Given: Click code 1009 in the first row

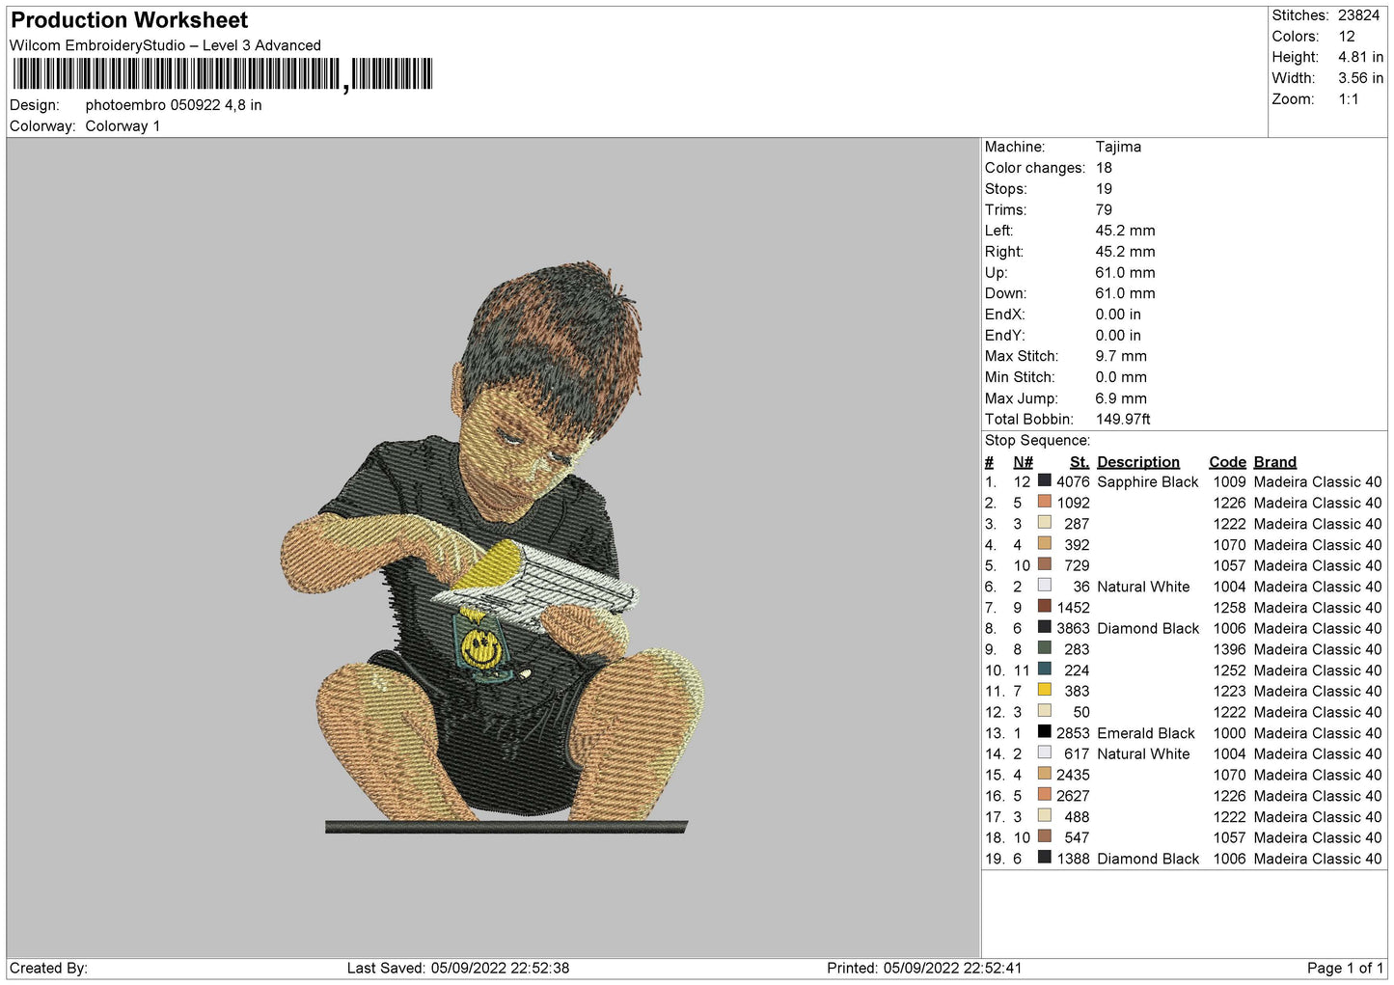Looking at the screenshot, I should [1230, 482].
